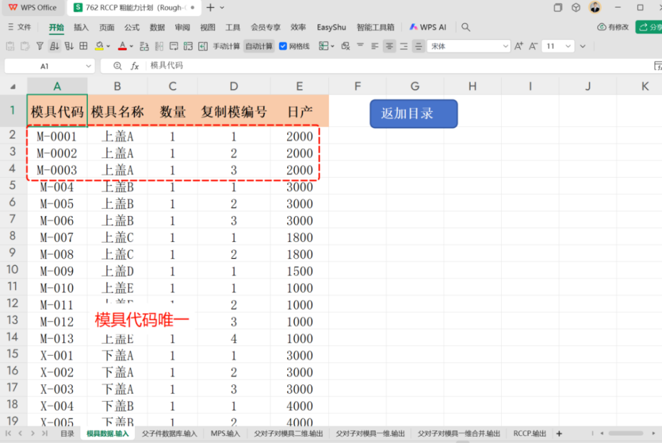Align text right
662x443 pixels.
tap(404, 46)
